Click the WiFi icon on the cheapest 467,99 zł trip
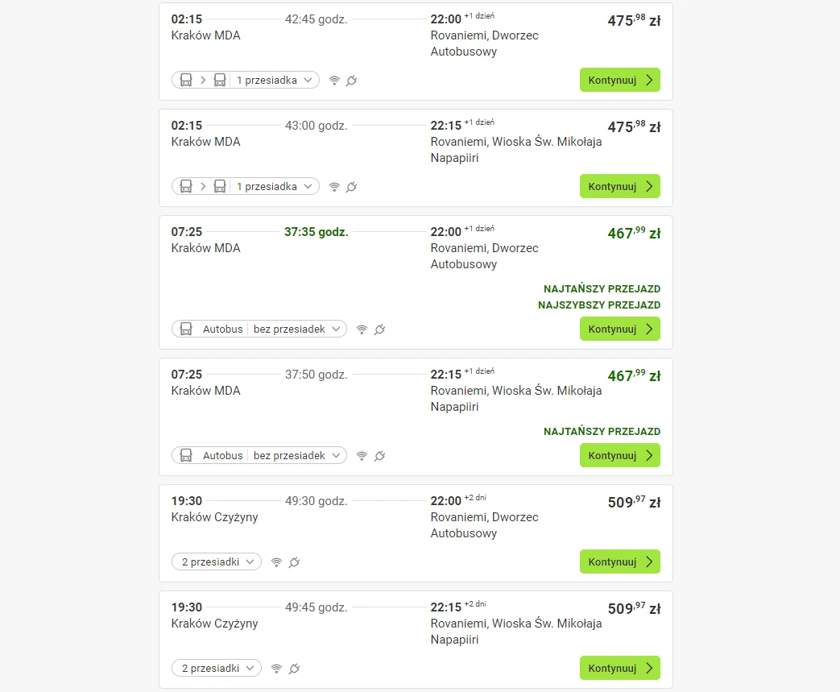The width and height of the screenshot is (840, 692). pyautogui.click(x=362, y=329)
